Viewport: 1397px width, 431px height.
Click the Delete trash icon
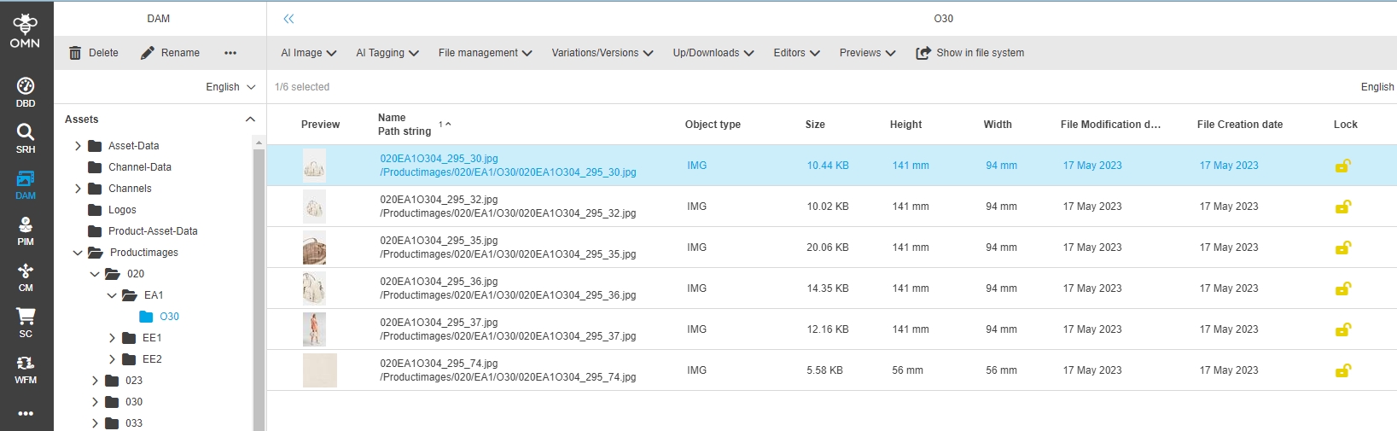(76, 53)
